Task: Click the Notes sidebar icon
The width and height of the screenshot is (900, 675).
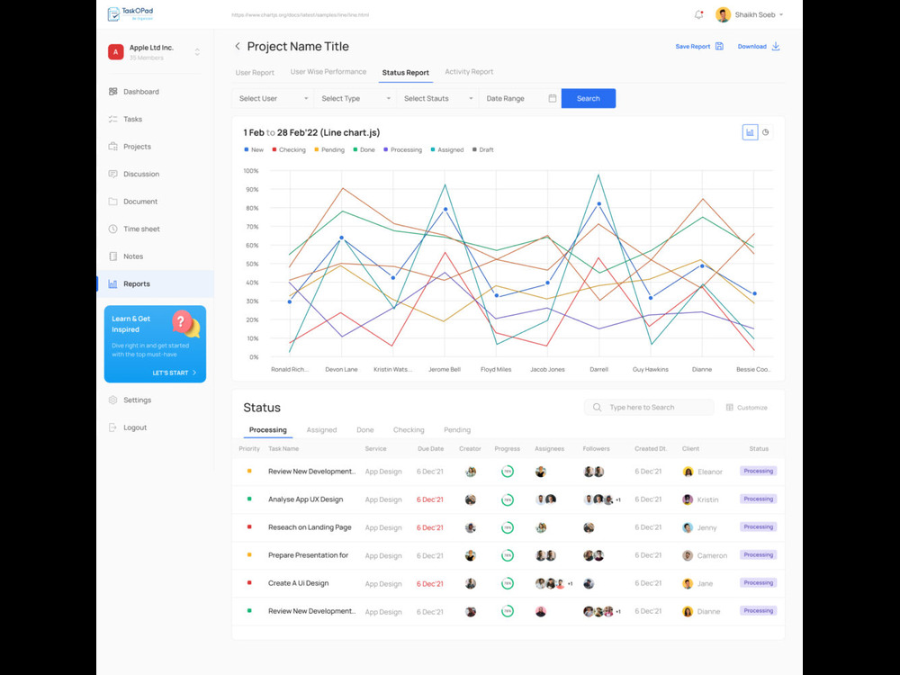Action: coord(112,256)
